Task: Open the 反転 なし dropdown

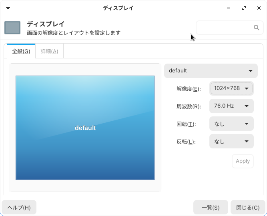Action: [231, 141]
